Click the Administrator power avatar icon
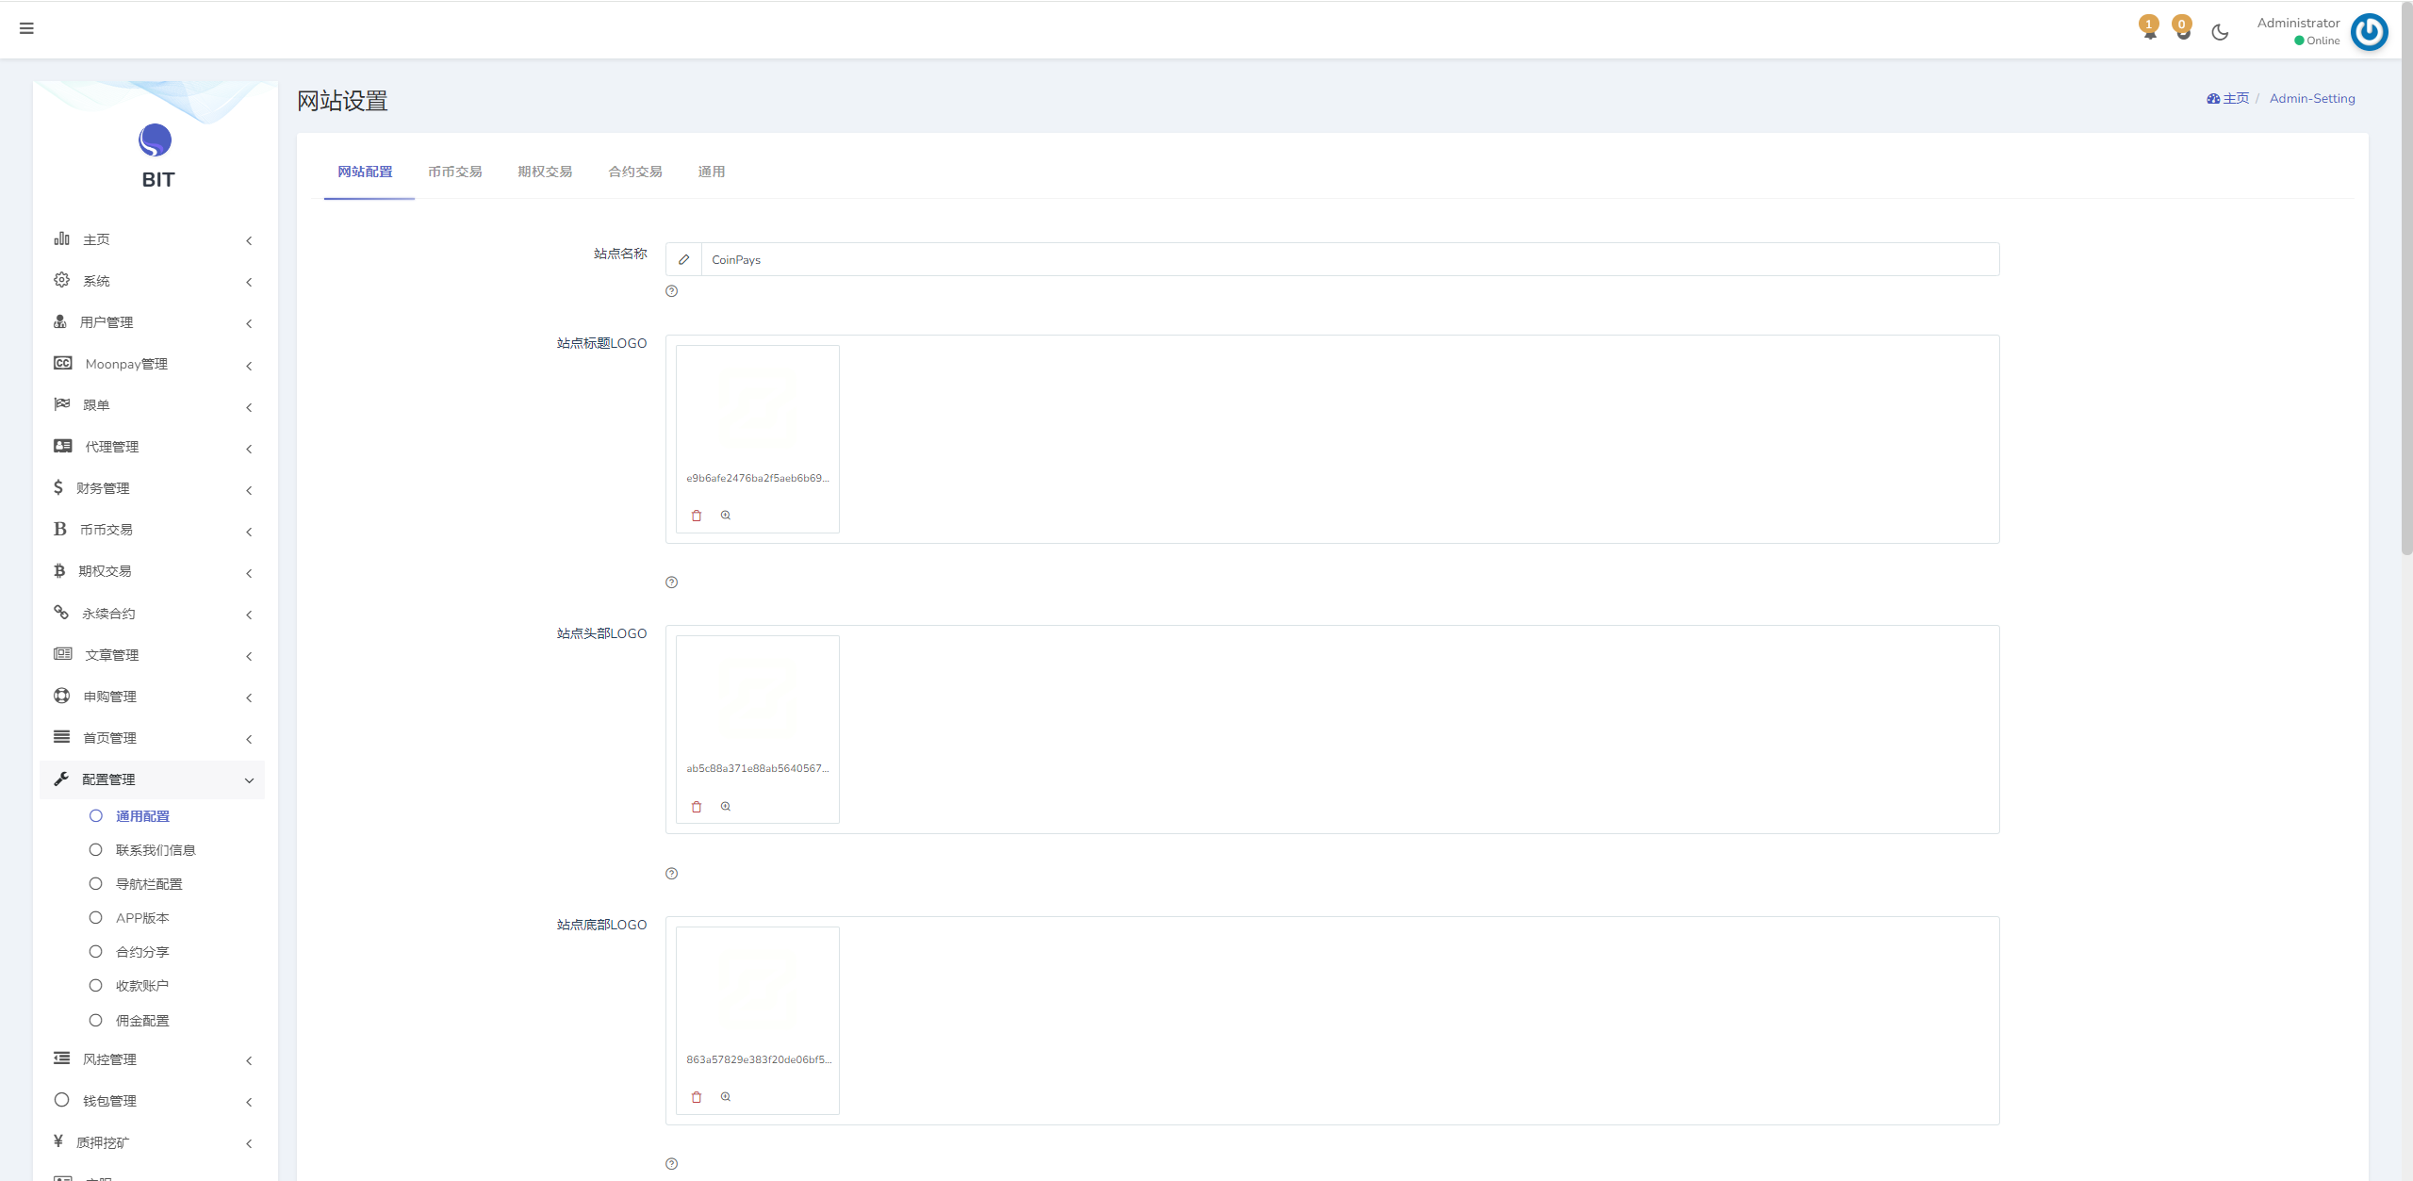 (2369, 31)
